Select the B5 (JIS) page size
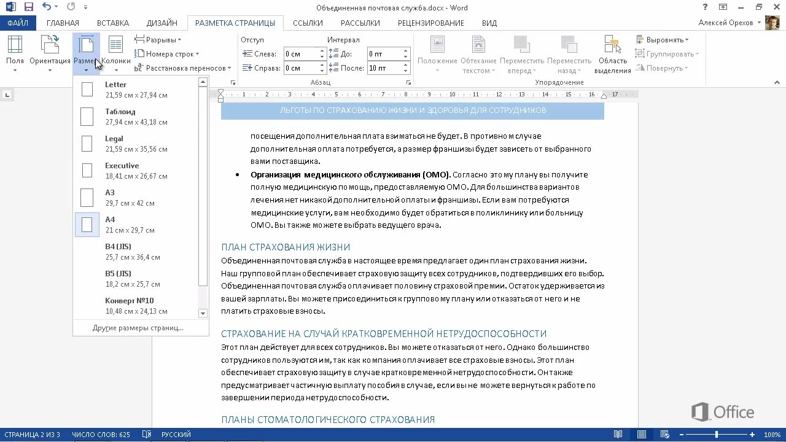The height and width of the screenshot is (442, 786). [136, 279]
